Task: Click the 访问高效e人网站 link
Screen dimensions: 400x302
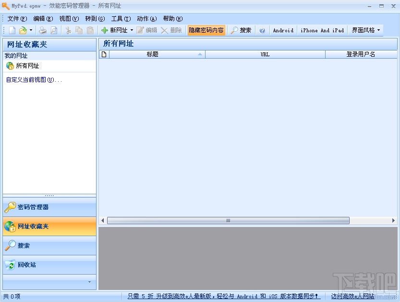Action: pos(352,296)
